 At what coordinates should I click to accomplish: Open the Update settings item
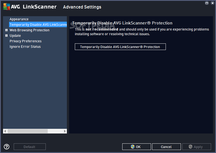coord(15,36)
